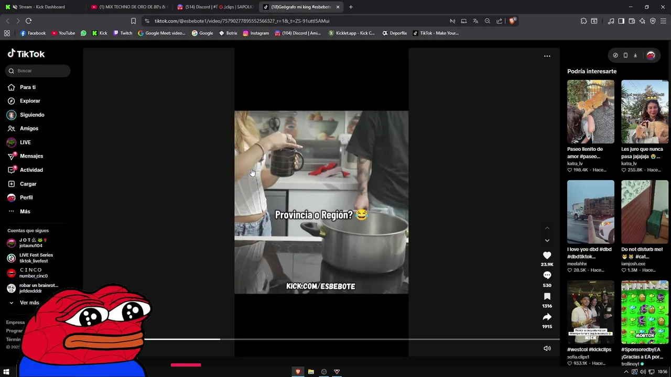Switch to Stream - Kick Dashboard tab

tap(42, 7)
